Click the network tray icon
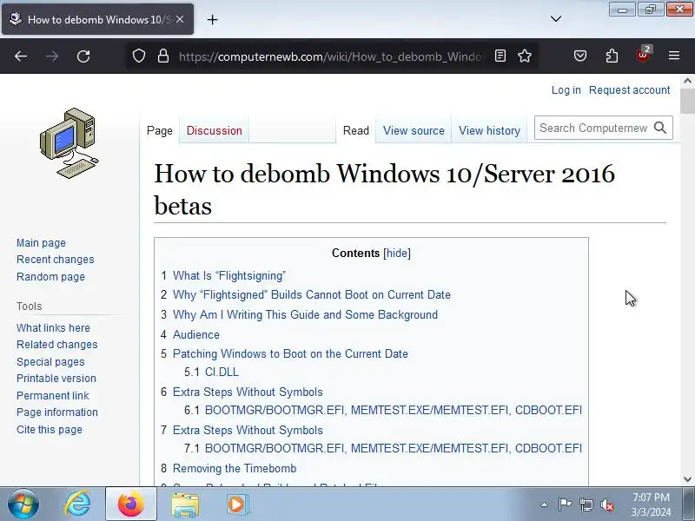This screenshot has height=521, width=695. pos(586,505)
